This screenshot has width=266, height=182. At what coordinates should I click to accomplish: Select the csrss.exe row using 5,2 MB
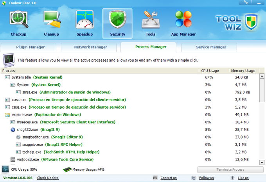click(x=130, y=107)
